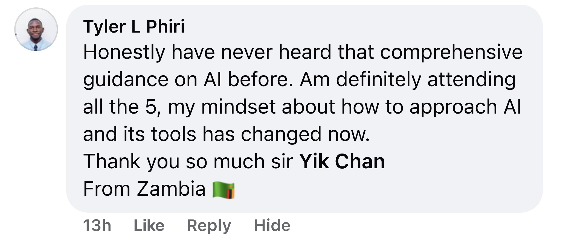
Task: Click the word "approach" in the comment
Action: pos(453,107)
